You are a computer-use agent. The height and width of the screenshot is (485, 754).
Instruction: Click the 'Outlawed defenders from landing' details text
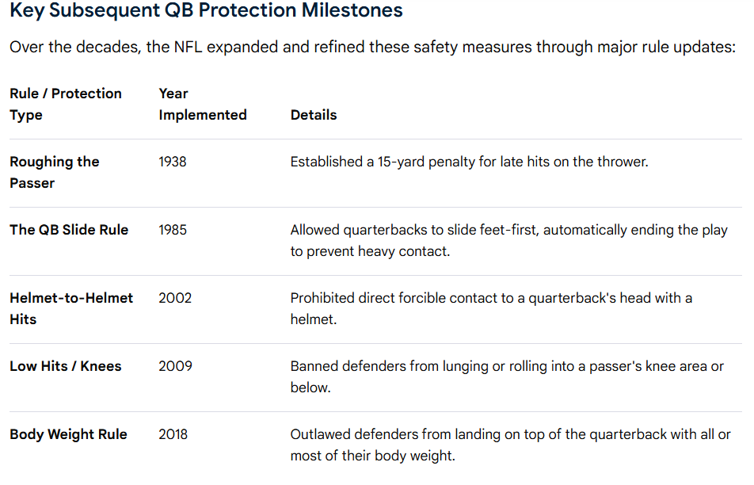[x=511, y=445]
